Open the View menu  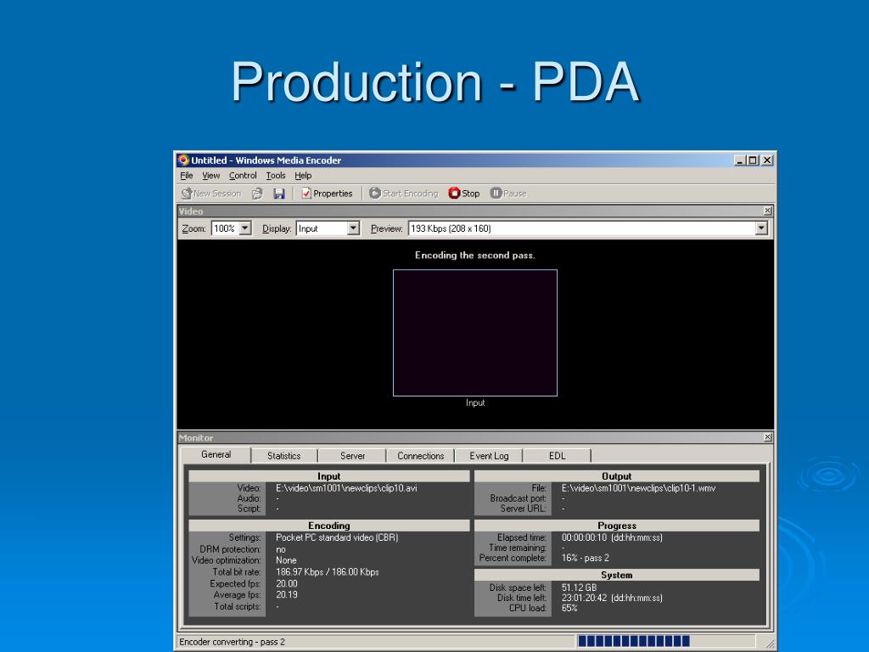coord(210,176)
